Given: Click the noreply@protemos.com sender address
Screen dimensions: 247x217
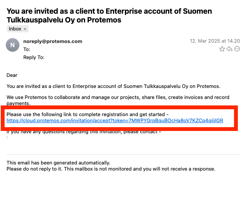Looking at the screenshot, I should point(53,41).
